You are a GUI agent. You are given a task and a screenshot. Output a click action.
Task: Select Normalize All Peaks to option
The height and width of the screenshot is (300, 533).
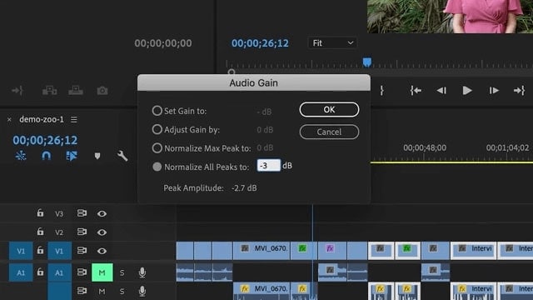(157, 167)
